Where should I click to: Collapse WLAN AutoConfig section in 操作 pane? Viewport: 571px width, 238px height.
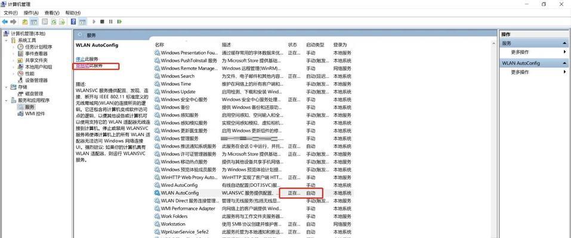point(565,63)
